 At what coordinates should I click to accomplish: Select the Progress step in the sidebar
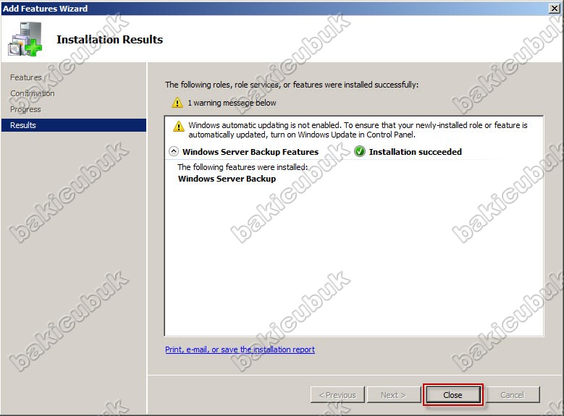point(25,109)
